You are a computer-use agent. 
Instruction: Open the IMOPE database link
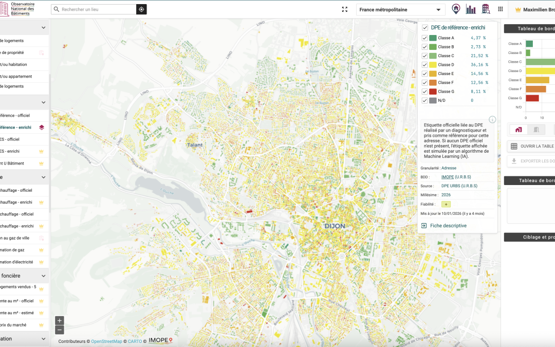(x=448, y=177)
